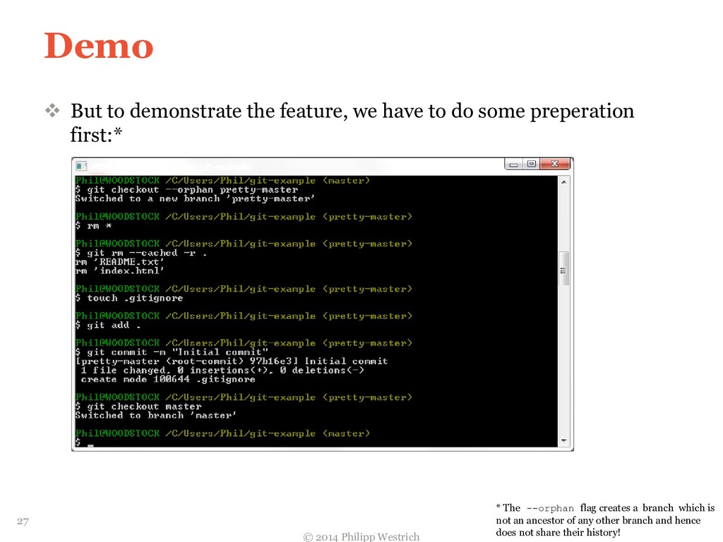Viewport: 723px width, 542px height.
Task: Click the 'Demo' slide heading
Action: tap(99, 46)
